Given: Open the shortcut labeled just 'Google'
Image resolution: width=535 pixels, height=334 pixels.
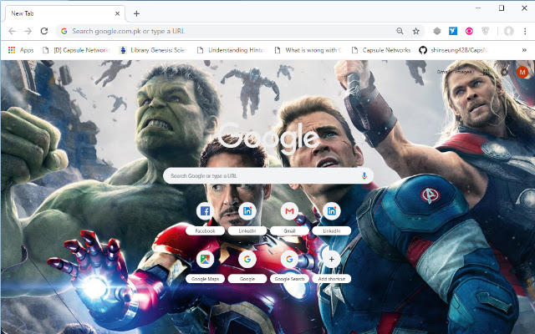Looking at the screenshot, I should click(247, 266).
